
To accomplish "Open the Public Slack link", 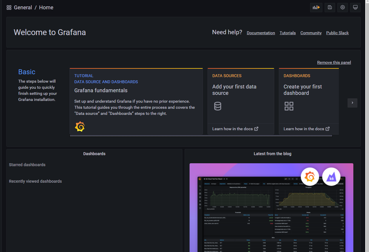I will coord(337,33).
